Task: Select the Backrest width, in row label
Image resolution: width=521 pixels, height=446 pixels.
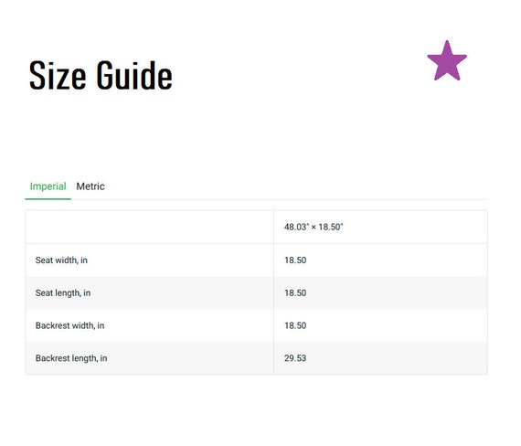Action: (x=69, y=325)
